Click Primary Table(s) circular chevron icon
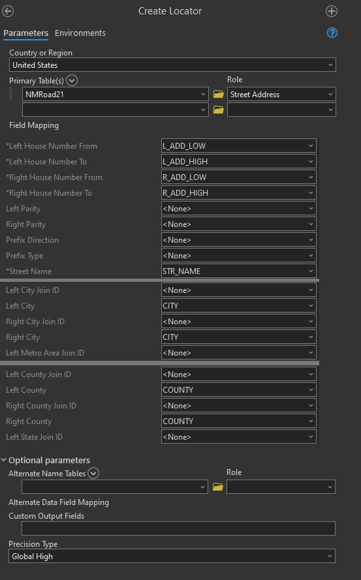Image resolution: width=361 pixels, height=580 pixels. (71, 80)
